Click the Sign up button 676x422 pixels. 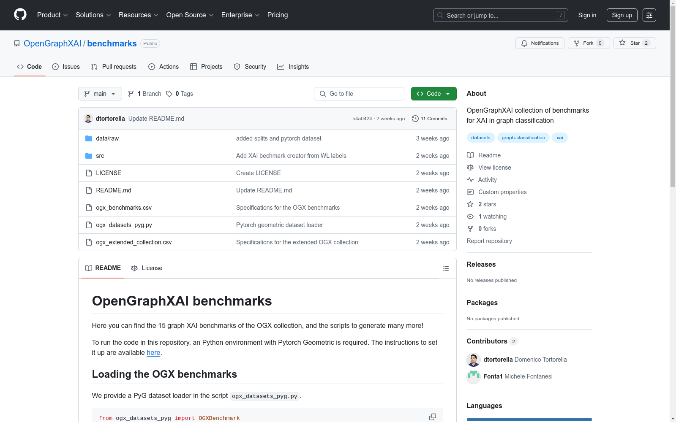coord(622,15)
